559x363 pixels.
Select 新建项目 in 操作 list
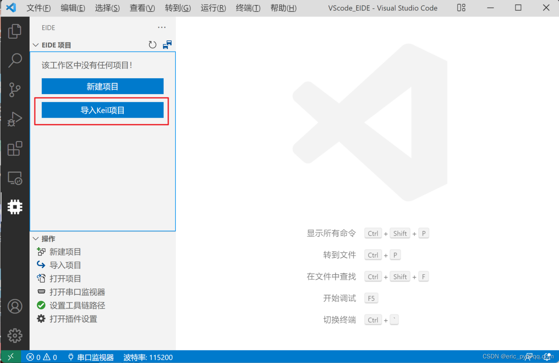tap(65, 252)
